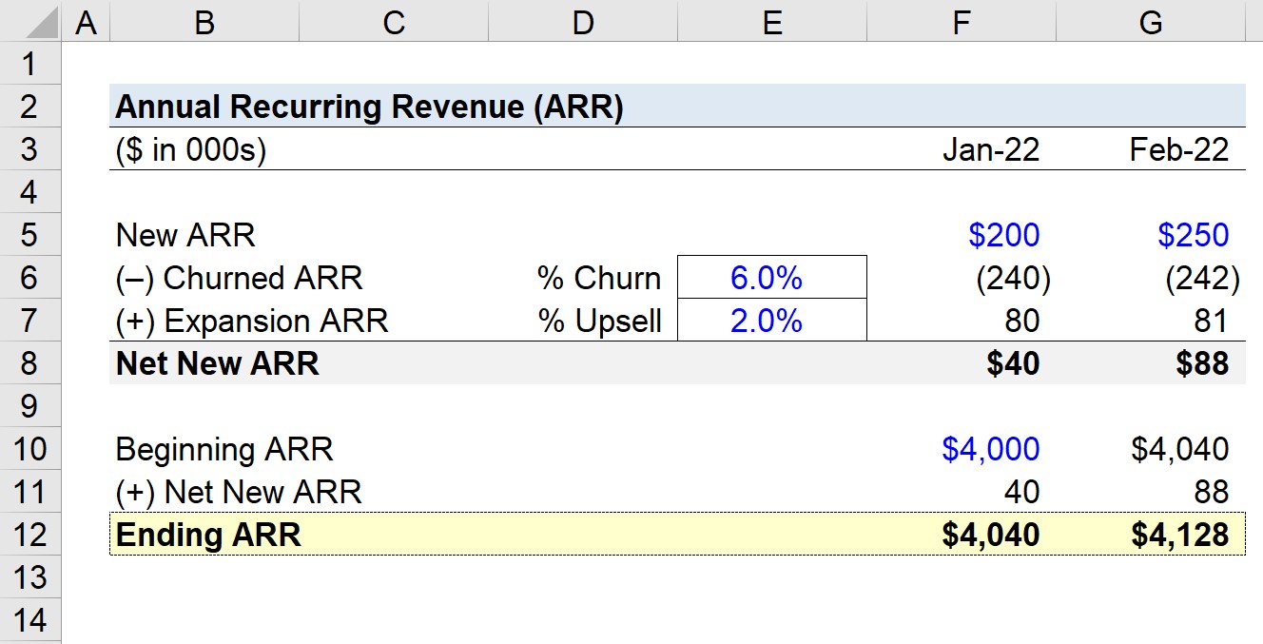The height and width of the screenshot is (644, 1263).
Task: Select the Ending ARR $4,128 cell
Action: click(x=1151, y=535)
